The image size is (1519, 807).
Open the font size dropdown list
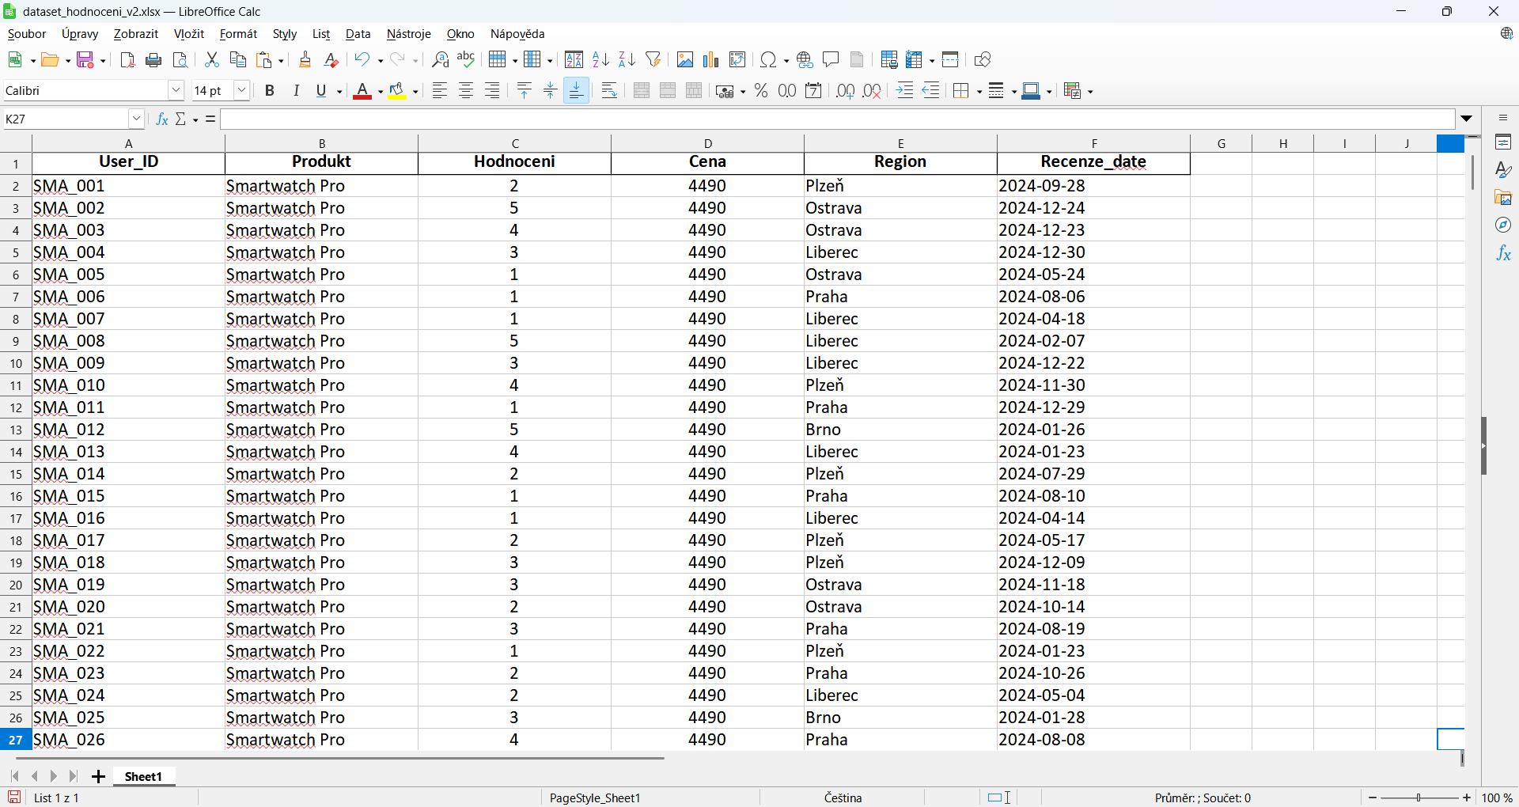click(x=242, y=91)
